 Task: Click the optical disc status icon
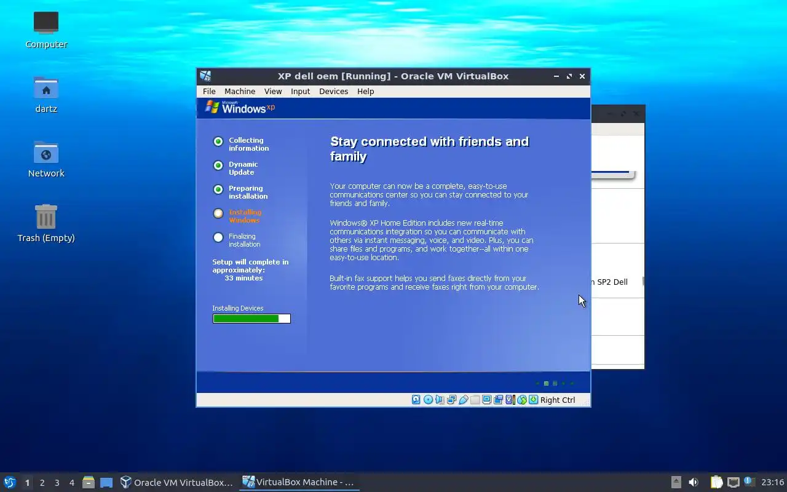pyautogui.click(x=428, y=400)
